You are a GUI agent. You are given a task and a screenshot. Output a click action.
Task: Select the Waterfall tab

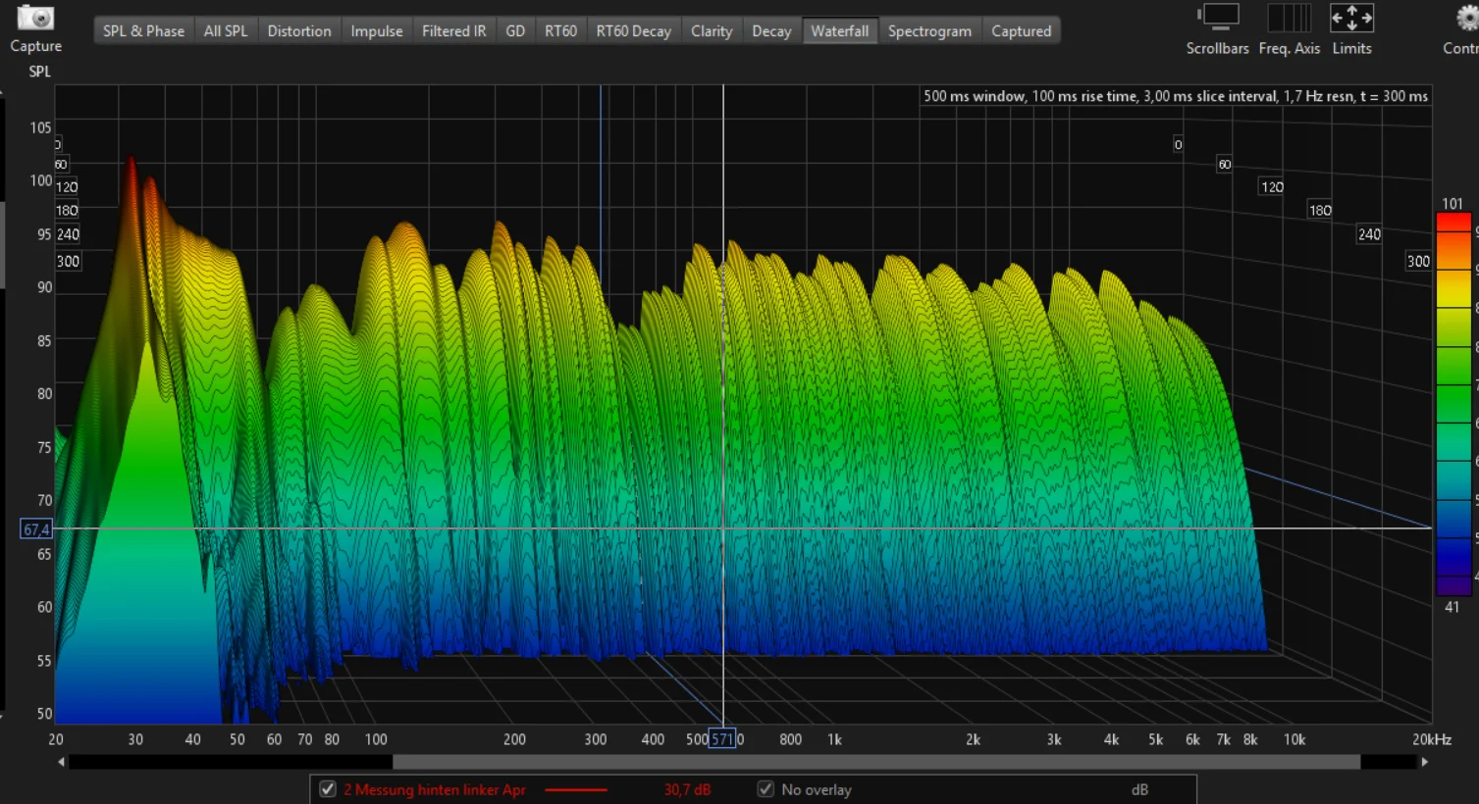(x=840, y=31)
